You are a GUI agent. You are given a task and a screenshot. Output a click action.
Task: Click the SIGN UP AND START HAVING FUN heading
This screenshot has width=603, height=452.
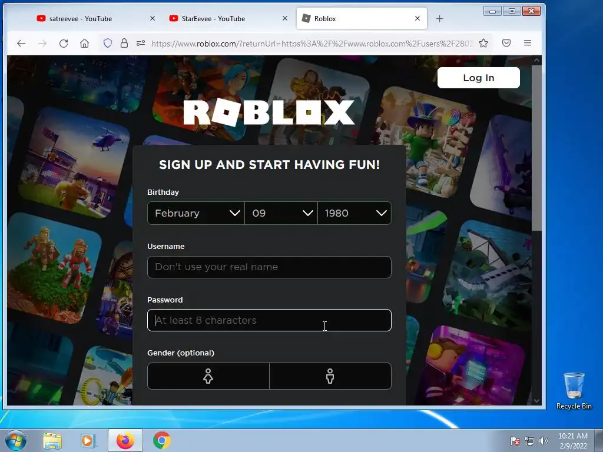tap(269, 165)
